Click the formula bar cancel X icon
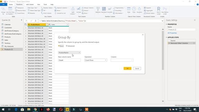Screen dimensions: 199x112 26,21
